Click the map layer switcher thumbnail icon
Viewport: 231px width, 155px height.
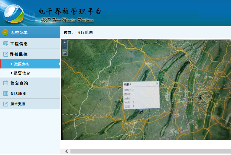65,53
